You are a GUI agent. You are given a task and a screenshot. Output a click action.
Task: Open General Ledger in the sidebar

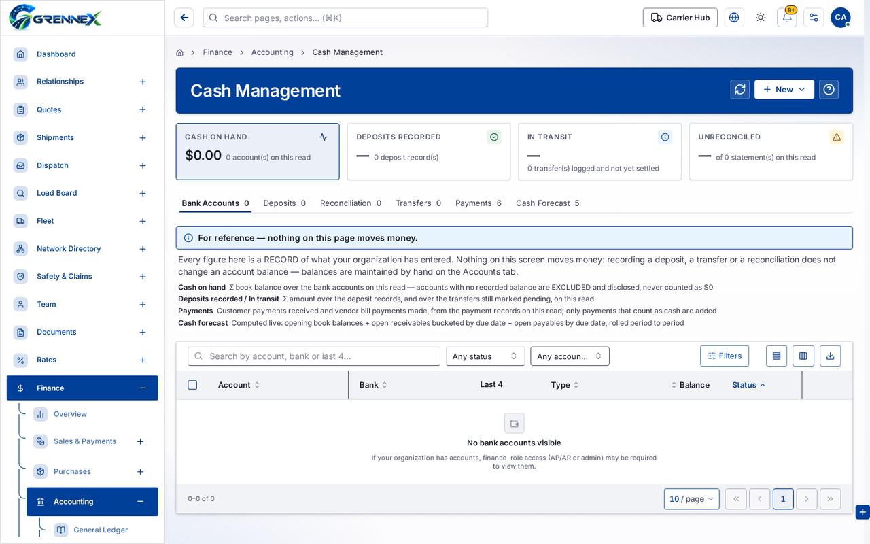click(x=101, y=530)
